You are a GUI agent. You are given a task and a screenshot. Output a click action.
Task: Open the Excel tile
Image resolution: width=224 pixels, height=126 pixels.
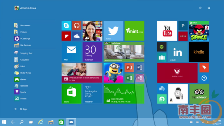pos(129,78)
